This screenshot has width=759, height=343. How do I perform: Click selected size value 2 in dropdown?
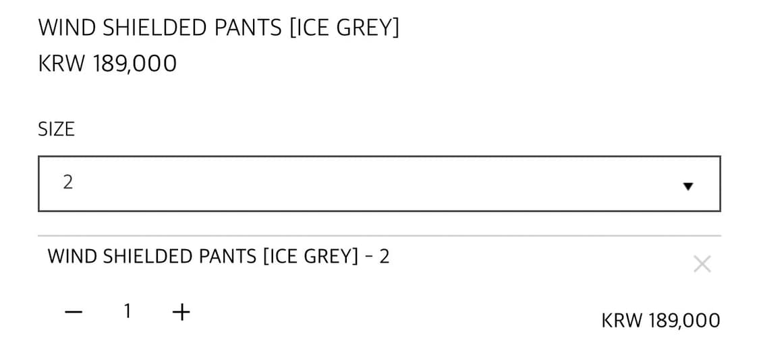pos(67,182)
